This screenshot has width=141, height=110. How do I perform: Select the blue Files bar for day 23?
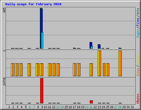pyautogui.click(x=99, y=46)
